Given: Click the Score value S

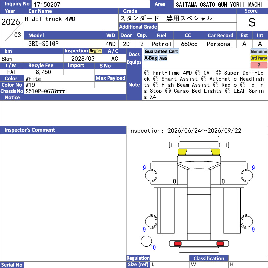Looking at the screenshot, I should click(x=252, y=22).
